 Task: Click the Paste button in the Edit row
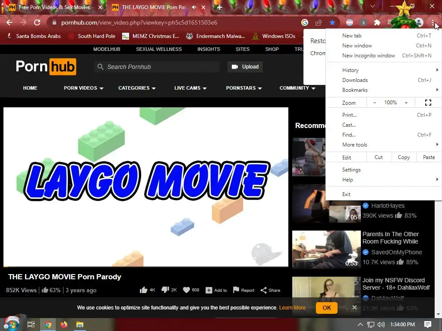pyautogui.click(x=429, y=157)
